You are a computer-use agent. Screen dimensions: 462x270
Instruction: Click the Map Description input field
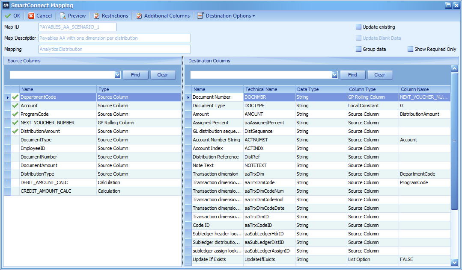tap(115, 38)
